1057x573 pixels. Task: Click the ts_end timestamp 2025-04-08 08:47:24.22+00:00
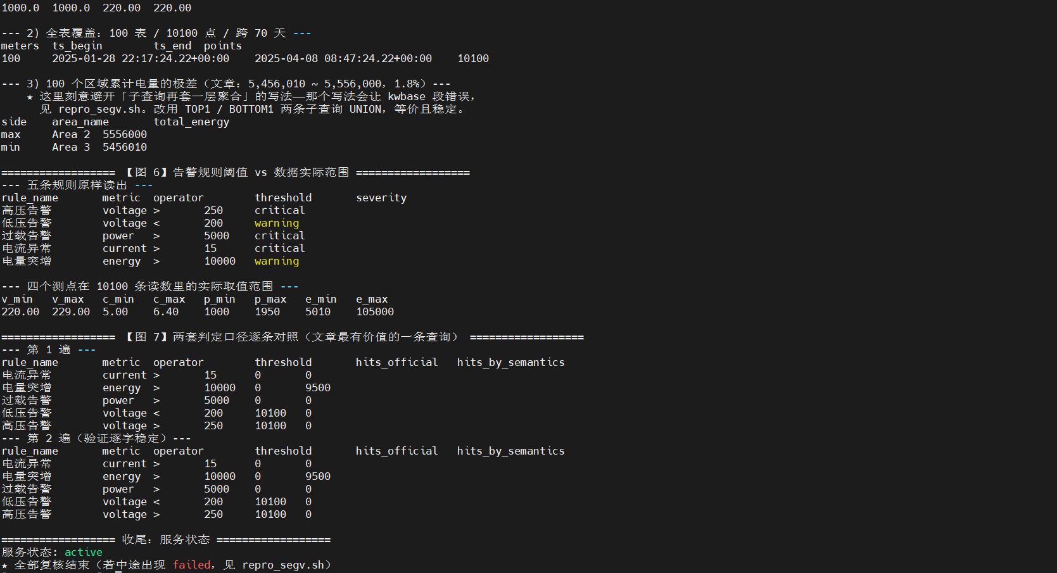343,58
